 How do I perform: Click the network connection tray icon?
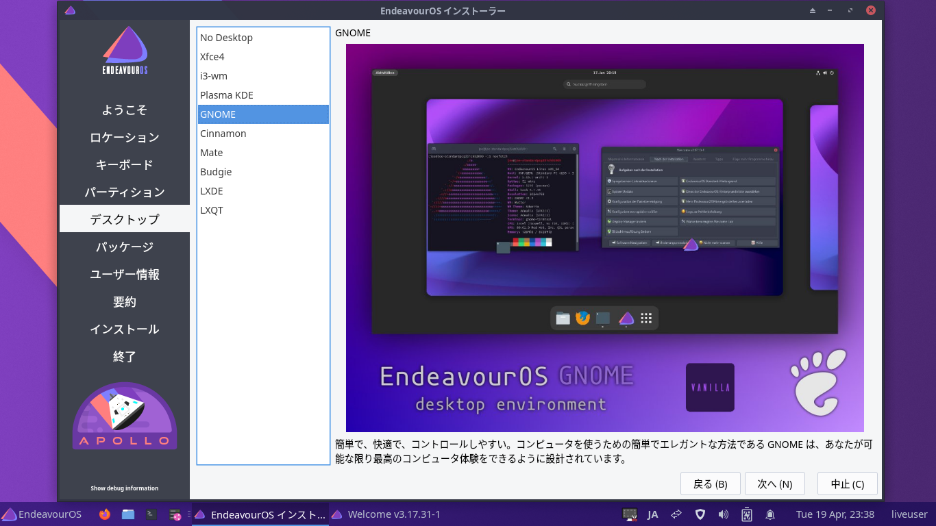[676, 514]
